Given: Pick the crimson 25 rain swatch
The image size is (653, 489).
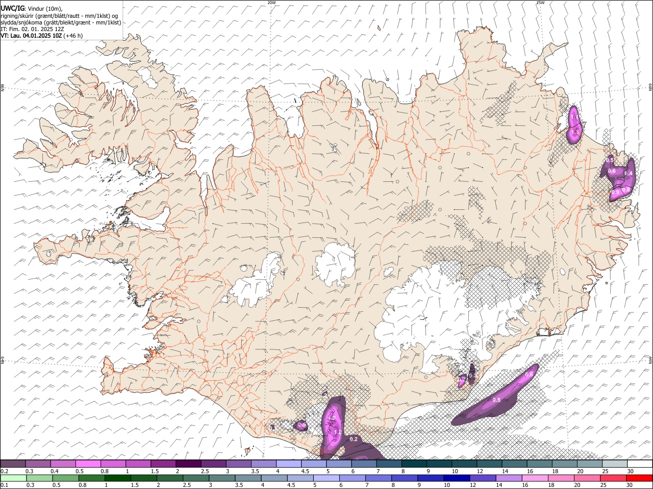Looking at the screenshot, I should pyautogui.click(x=613, y=478).
